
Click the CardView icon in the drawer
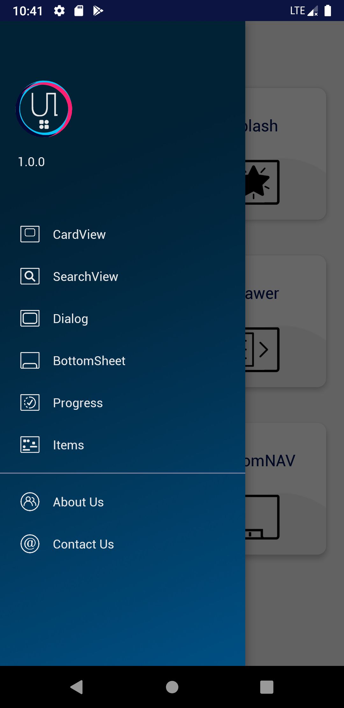(30, 234)
